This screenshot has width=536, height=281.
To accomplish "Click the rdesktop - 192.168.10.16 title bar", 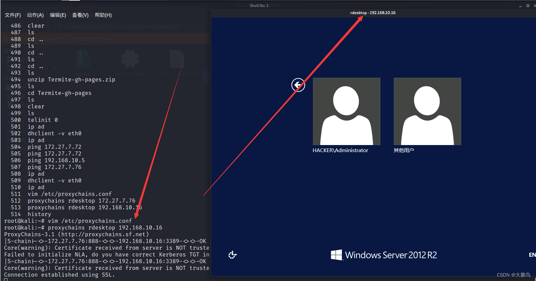I will pyautogui.click(x=373, y=13).
